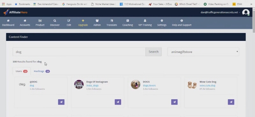Open the animegiftstore account dropdown
The height and width of the screenshot is (117, 255).
pyautogui.click(x=203, y=52)
